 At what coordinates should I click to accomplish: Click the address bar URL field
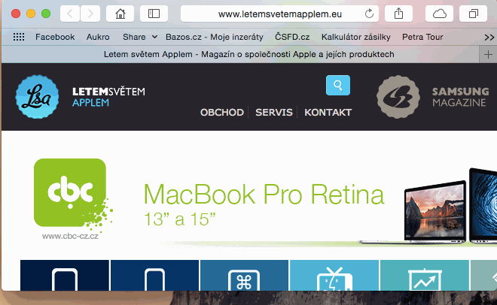[x=279, y=14]
